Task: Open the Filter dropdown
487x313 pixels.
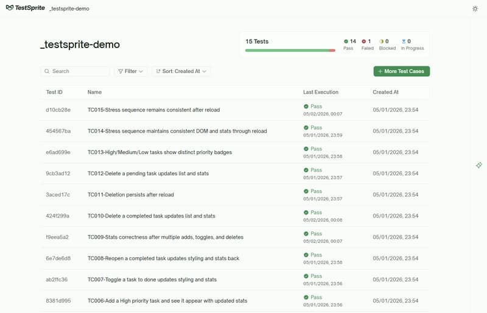Action: [x=131, y=71]
